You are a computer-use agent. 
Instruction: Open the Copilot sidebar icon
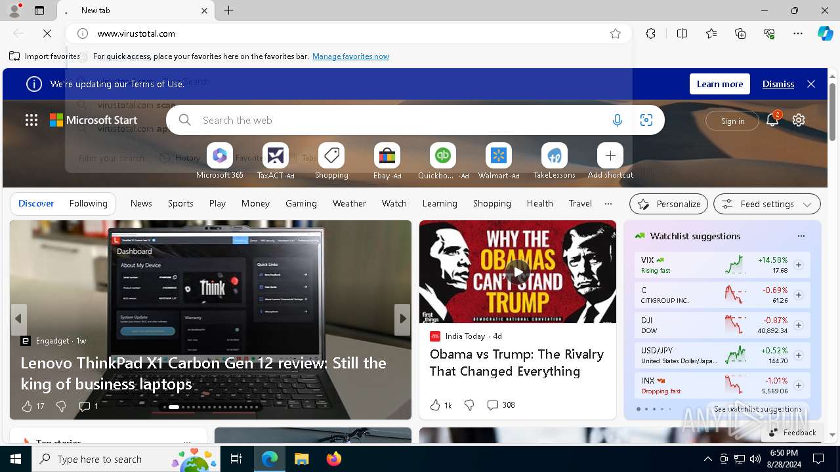825,33
